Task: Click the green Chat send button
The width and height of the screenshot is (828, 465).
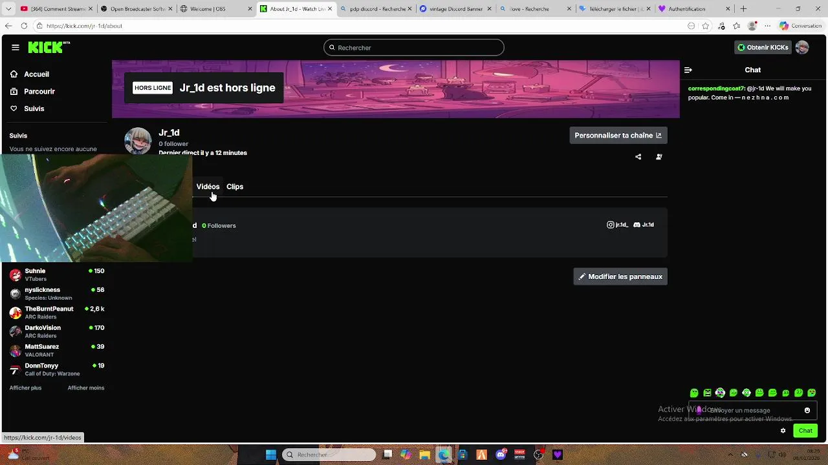Action: (x=805, y=431)
